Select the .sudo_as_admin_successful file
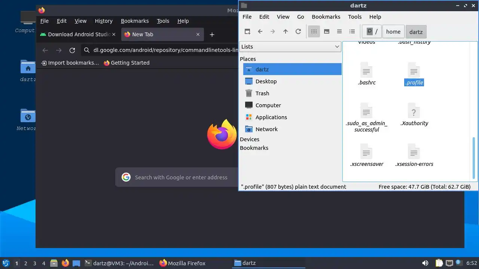Viewport: 479px width, 269px height. (366, 118)
